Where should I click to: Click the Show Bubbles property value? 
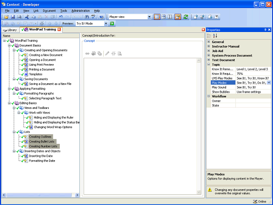253,92
